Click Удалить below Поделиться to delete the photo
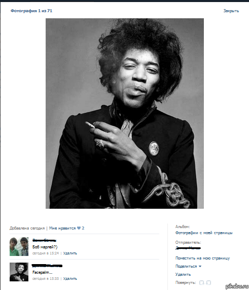 pos(183,274)
